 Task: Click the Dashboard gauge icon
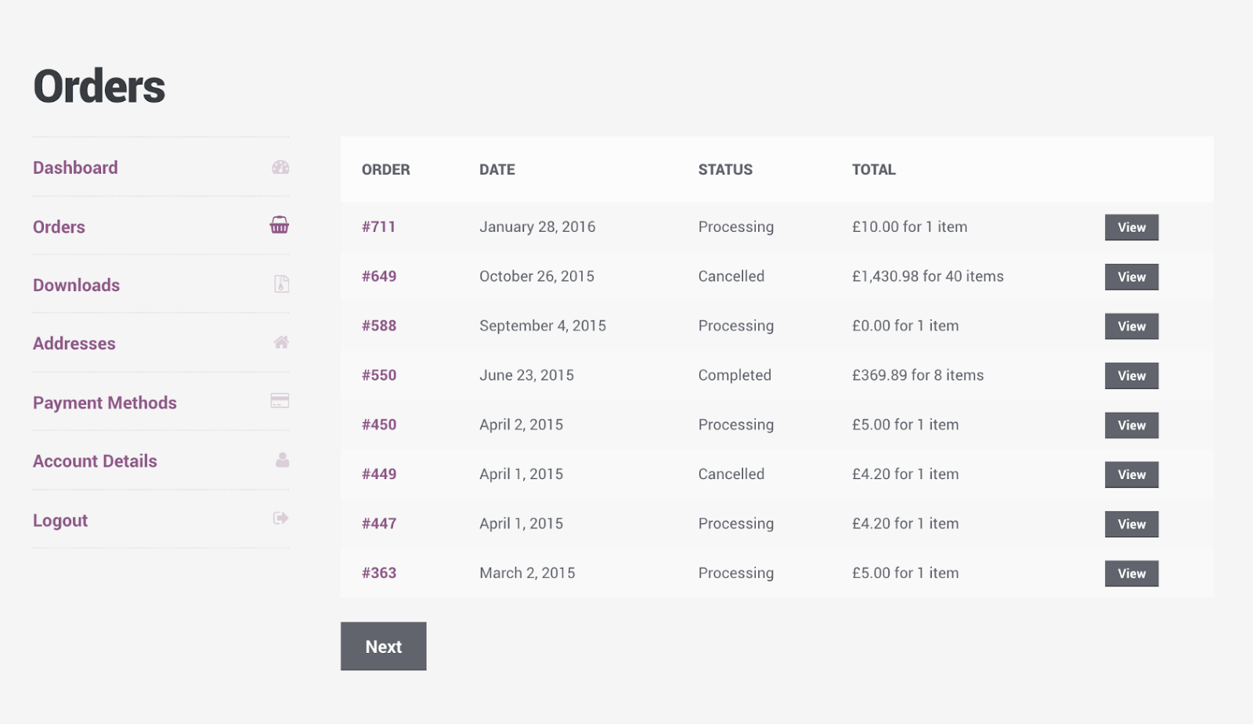pos(280,167)
